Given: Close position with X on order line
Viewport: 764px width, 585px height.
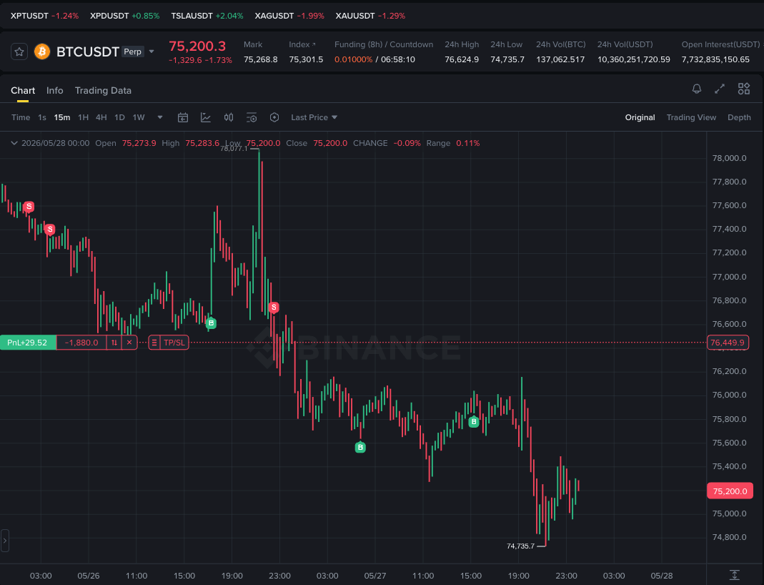Looking at the screenshot, I should [129, 343].
